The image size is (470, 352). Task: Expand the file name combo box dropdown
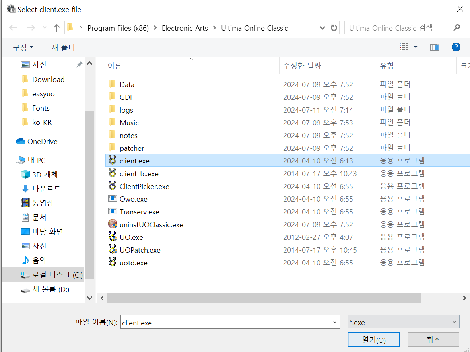[x=335, y=322]
